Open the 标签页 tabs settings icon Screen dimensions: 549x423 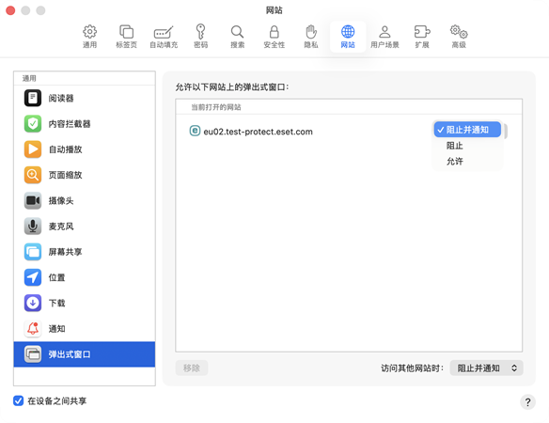click(x=126, y=32)
